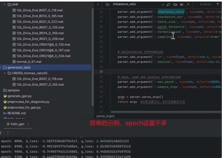The height and width of the screenshot is (158, 222).
Task: Click the '6 results' search count
Action: pyautogui.click(x=205, y=4)
